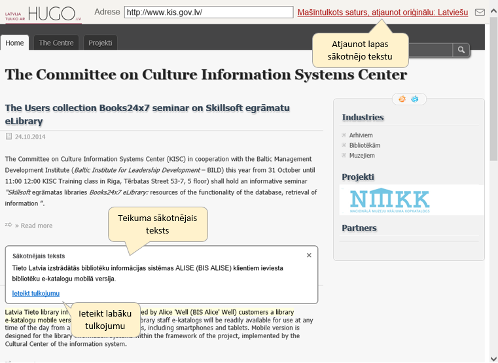Click the envelope mail icon
This screenshot has width=498, height=363.
coord(480,12)
